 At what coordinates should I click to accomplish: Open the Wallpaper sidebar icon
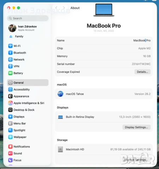point(10,137)
